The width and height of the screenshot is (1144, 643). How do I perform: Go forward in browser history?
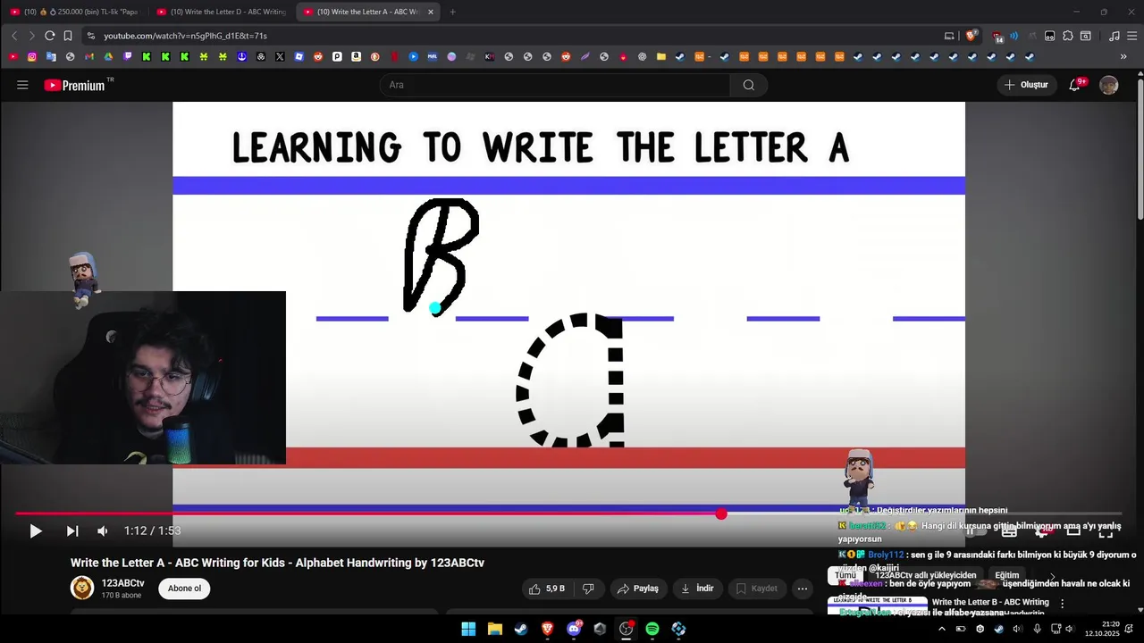tap(32, 36)
